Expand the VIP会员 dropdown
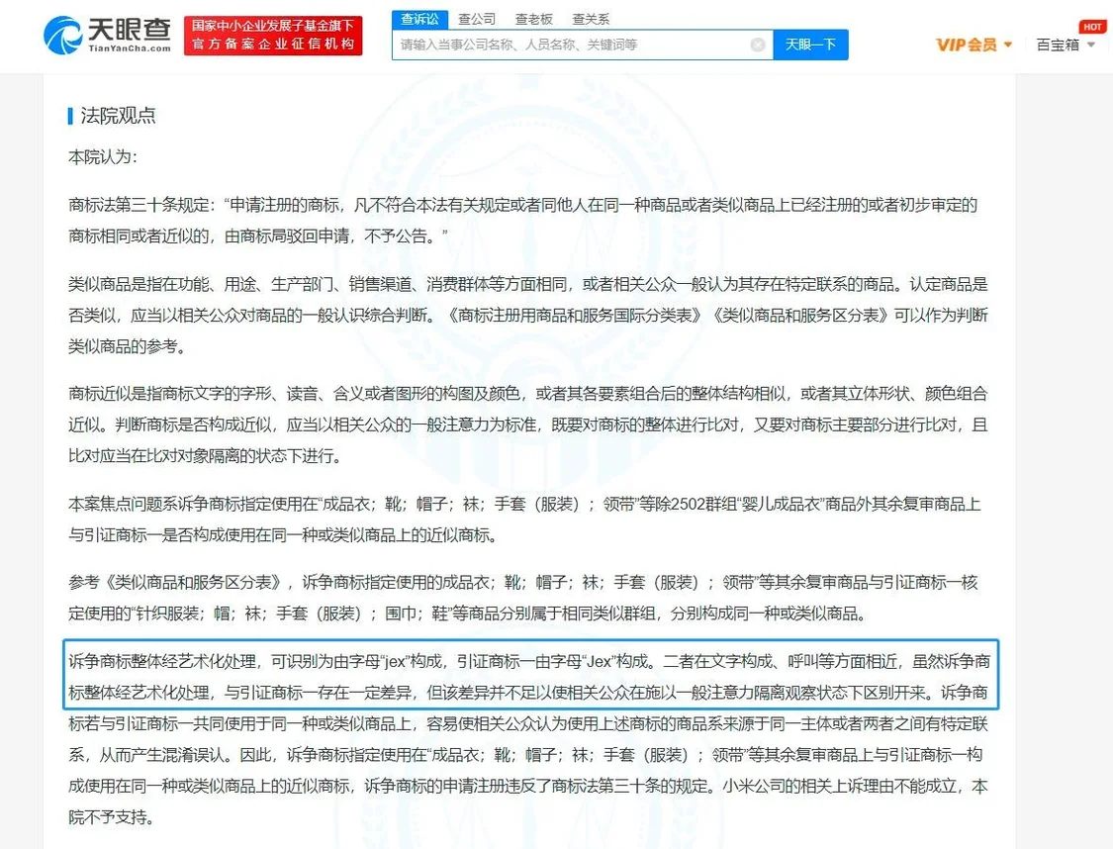 coord(974,45)
